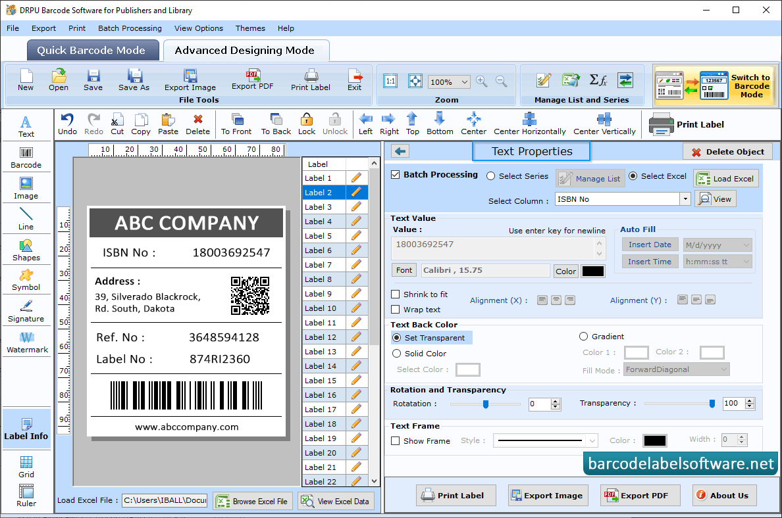
Task: Lock the selected object
Action: (307, 124)
